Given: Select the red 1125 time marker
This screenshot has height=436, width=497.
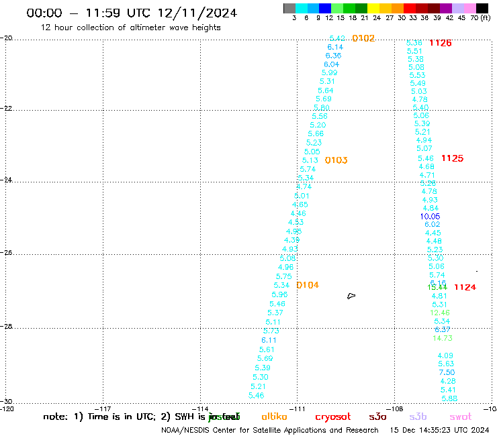Looking at the screenshot, I should (x=452, y=158).
